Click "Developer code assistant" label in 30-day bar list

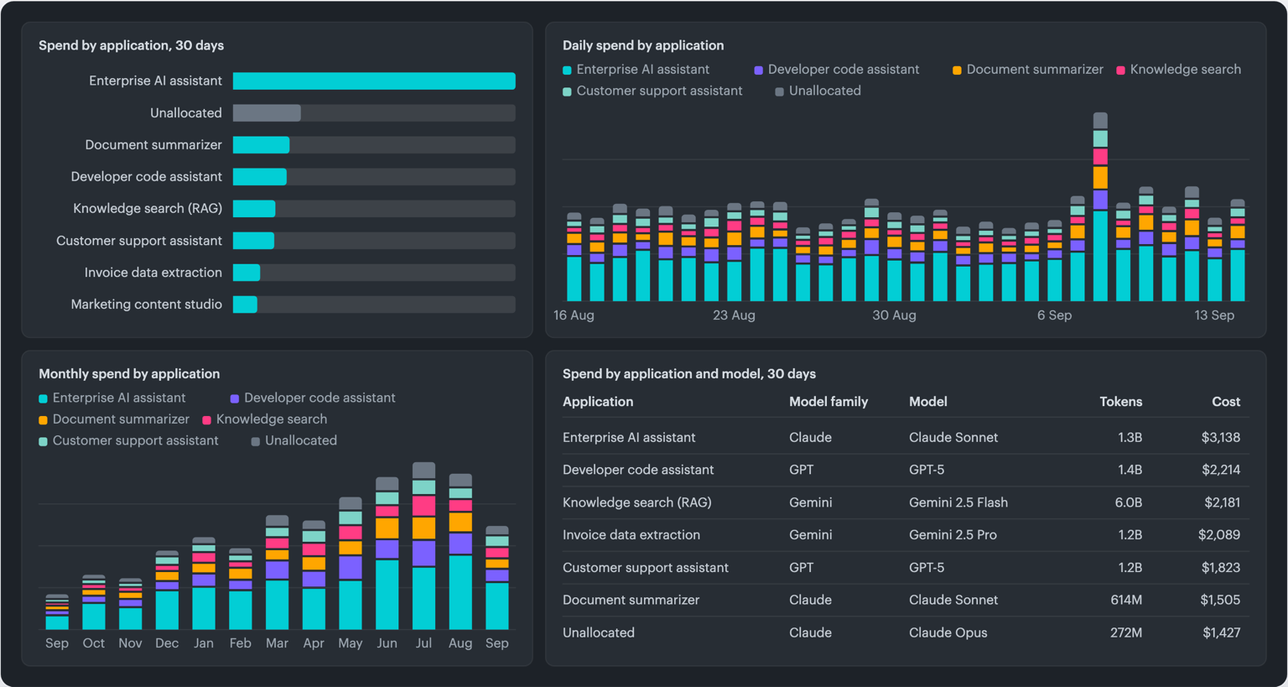tap(147, 176)
